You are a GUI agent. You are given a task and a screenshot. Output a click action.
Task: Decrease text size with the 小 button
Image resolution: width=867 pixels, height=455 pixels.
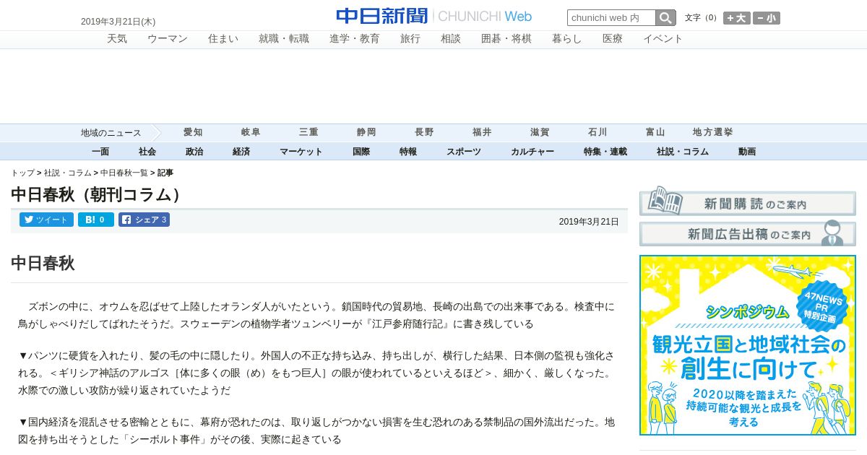(x=767, y=18)
